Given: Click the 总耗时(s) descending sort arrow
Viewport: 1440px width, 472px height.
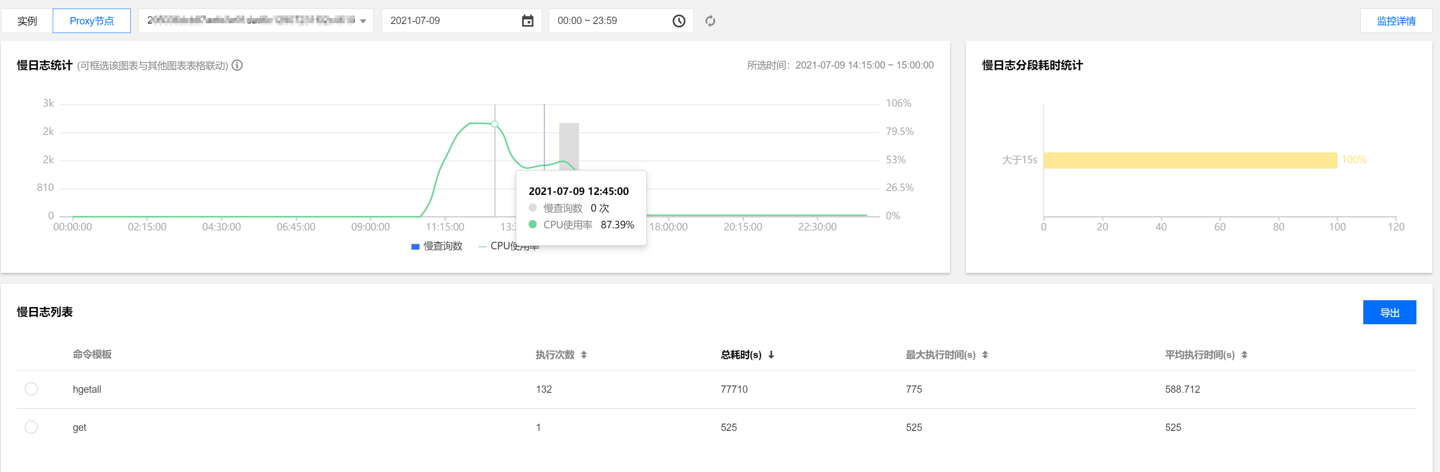Looking at the screenshot, I should (771, 355).
